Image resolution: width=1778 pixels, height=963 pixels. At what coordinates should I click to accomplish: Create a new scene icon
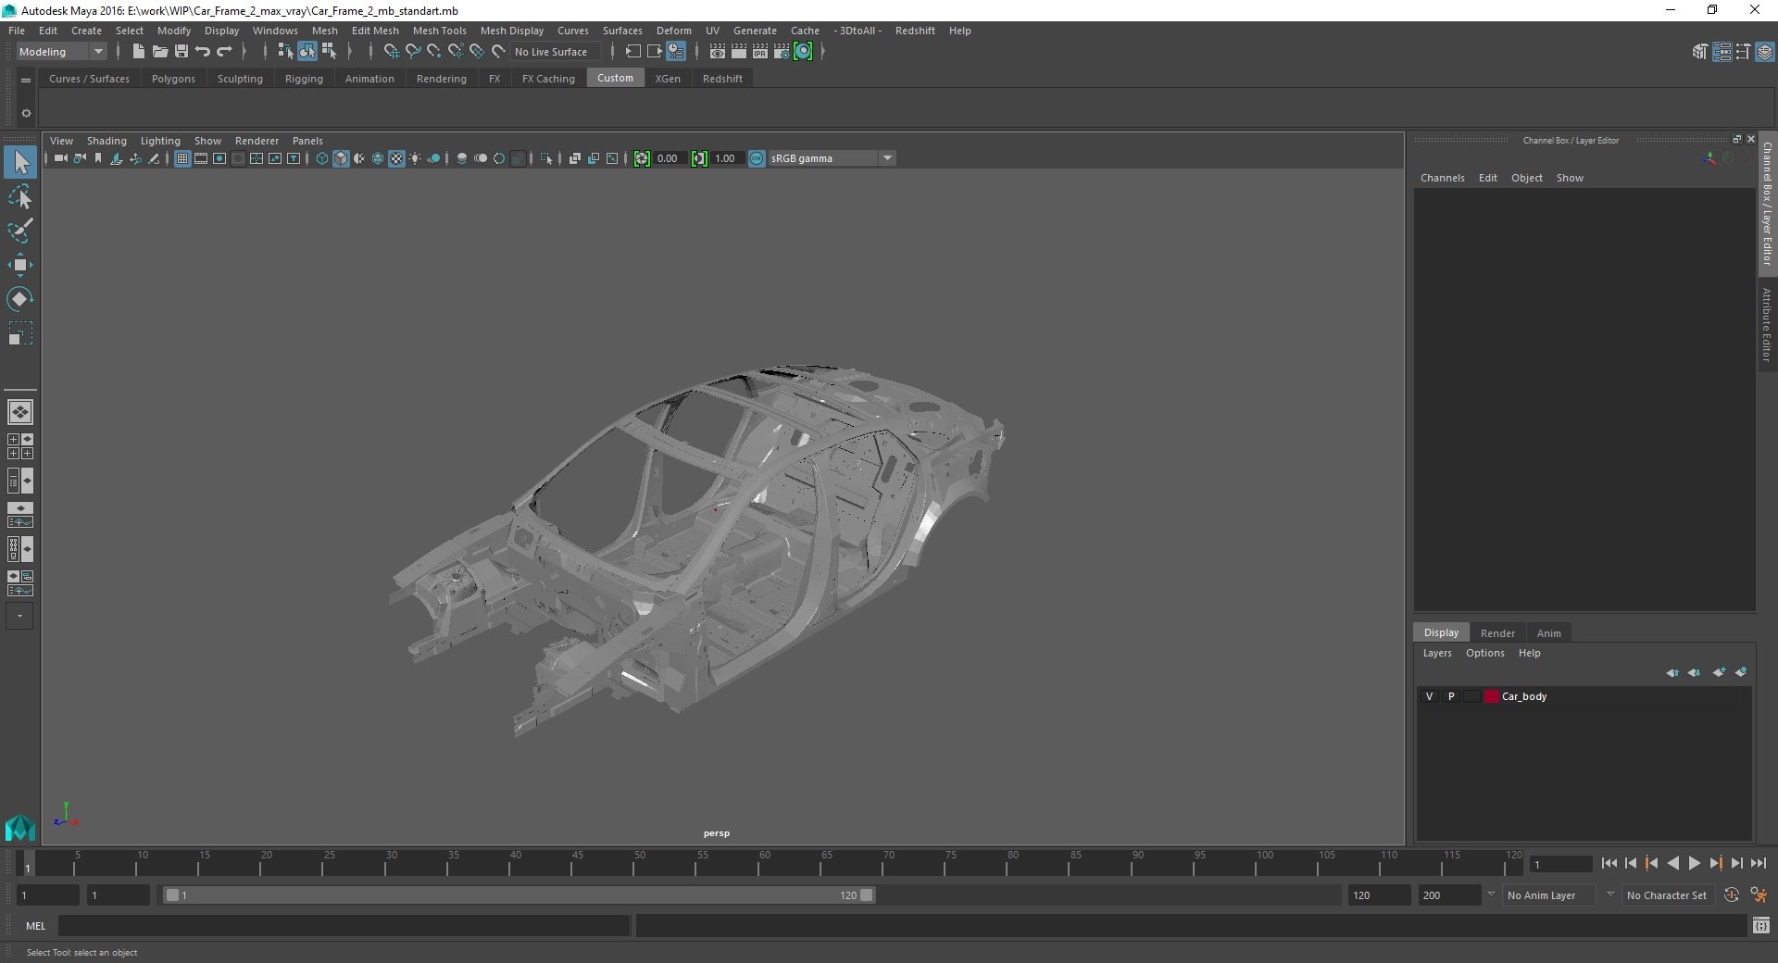[138, 52]
